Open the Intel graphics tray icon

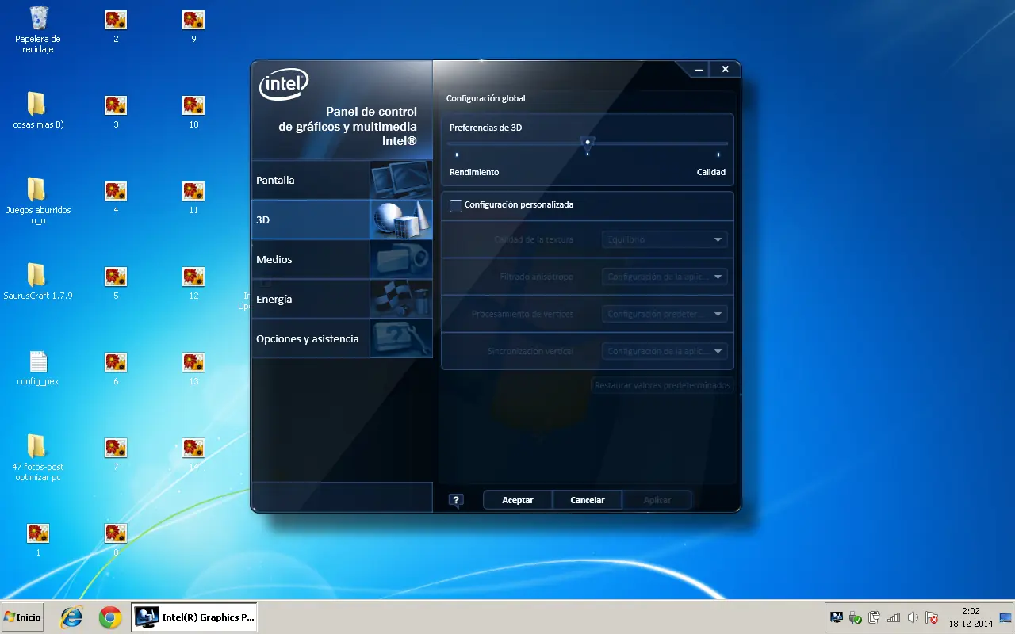click(x=837, y=617)
